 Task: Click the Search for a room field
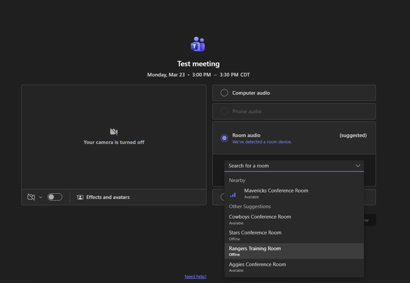pos(288,166)
